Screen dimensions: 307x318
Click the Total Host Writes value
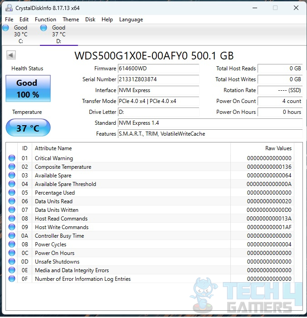[280, 79]
